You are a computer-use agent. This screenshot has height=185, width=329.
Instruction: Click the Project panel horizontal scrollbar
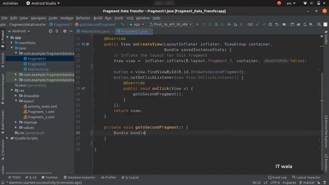point(29,173)
